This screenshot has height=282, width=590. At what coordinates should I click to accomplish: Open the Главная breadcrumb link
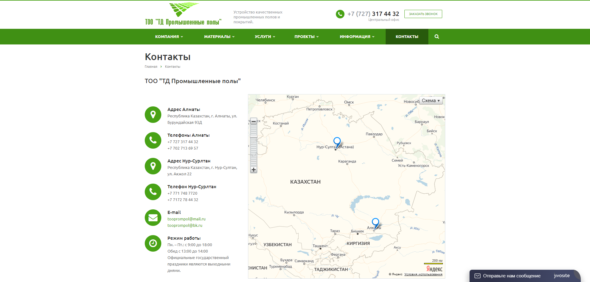pyautogui.click(x=151, y=67)
